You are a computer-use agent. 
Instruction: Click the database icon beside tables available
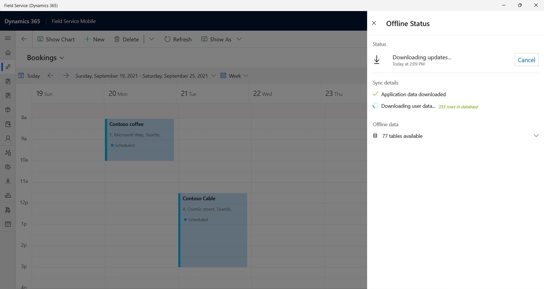coord(375,136)
